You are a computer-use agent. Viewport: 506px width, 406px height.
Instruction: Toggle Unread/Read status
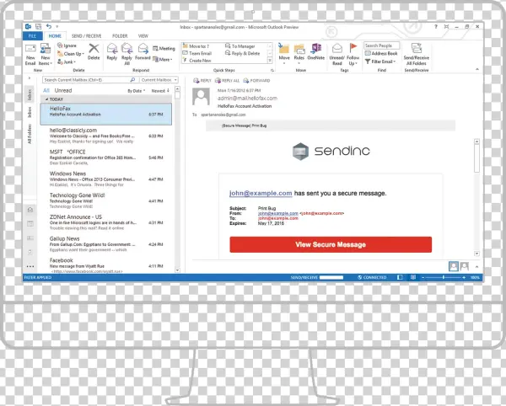336,54
